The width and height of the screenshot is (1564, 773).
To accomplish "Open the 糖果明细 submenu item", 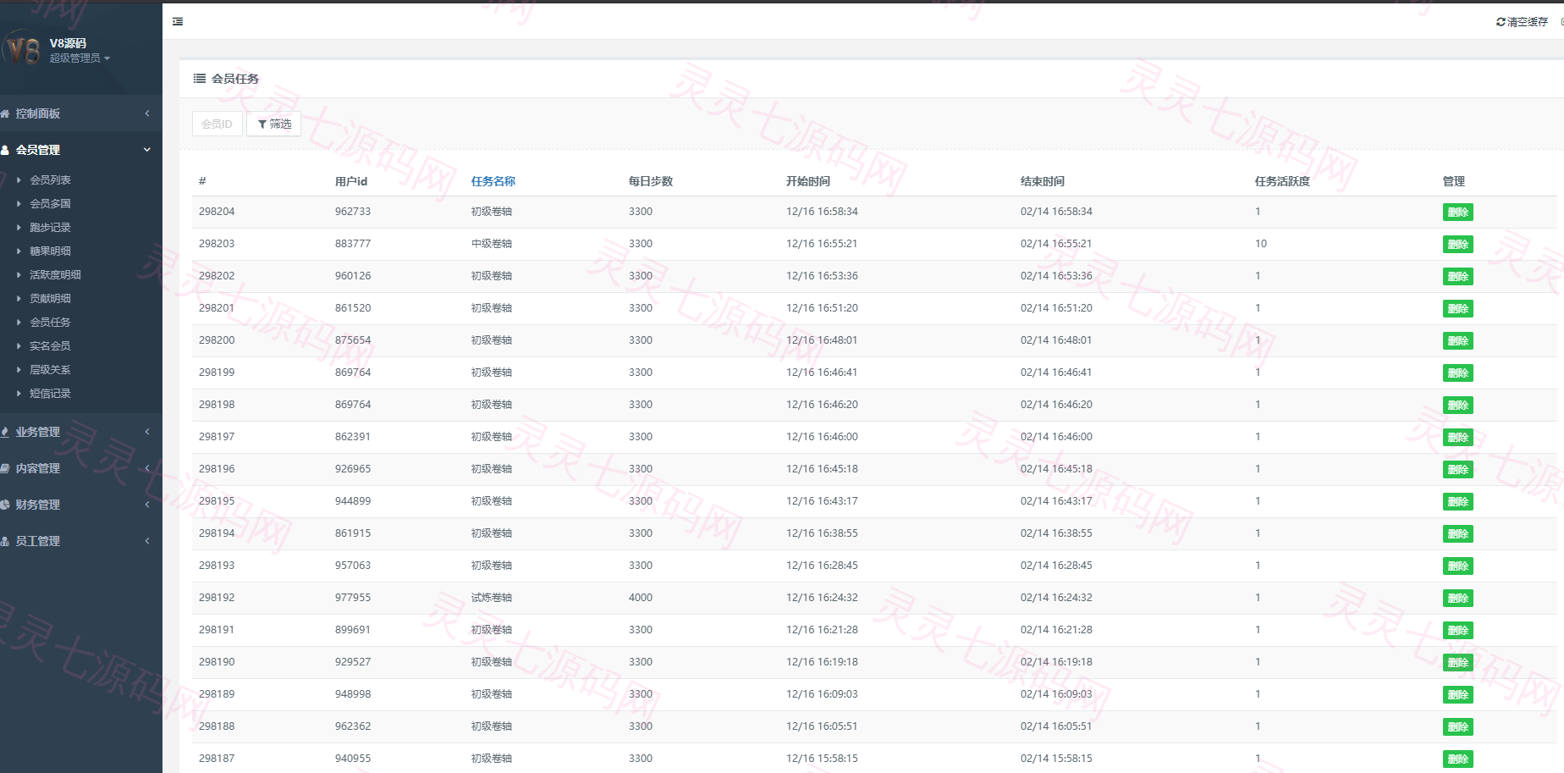I will (x=50, y=251).
